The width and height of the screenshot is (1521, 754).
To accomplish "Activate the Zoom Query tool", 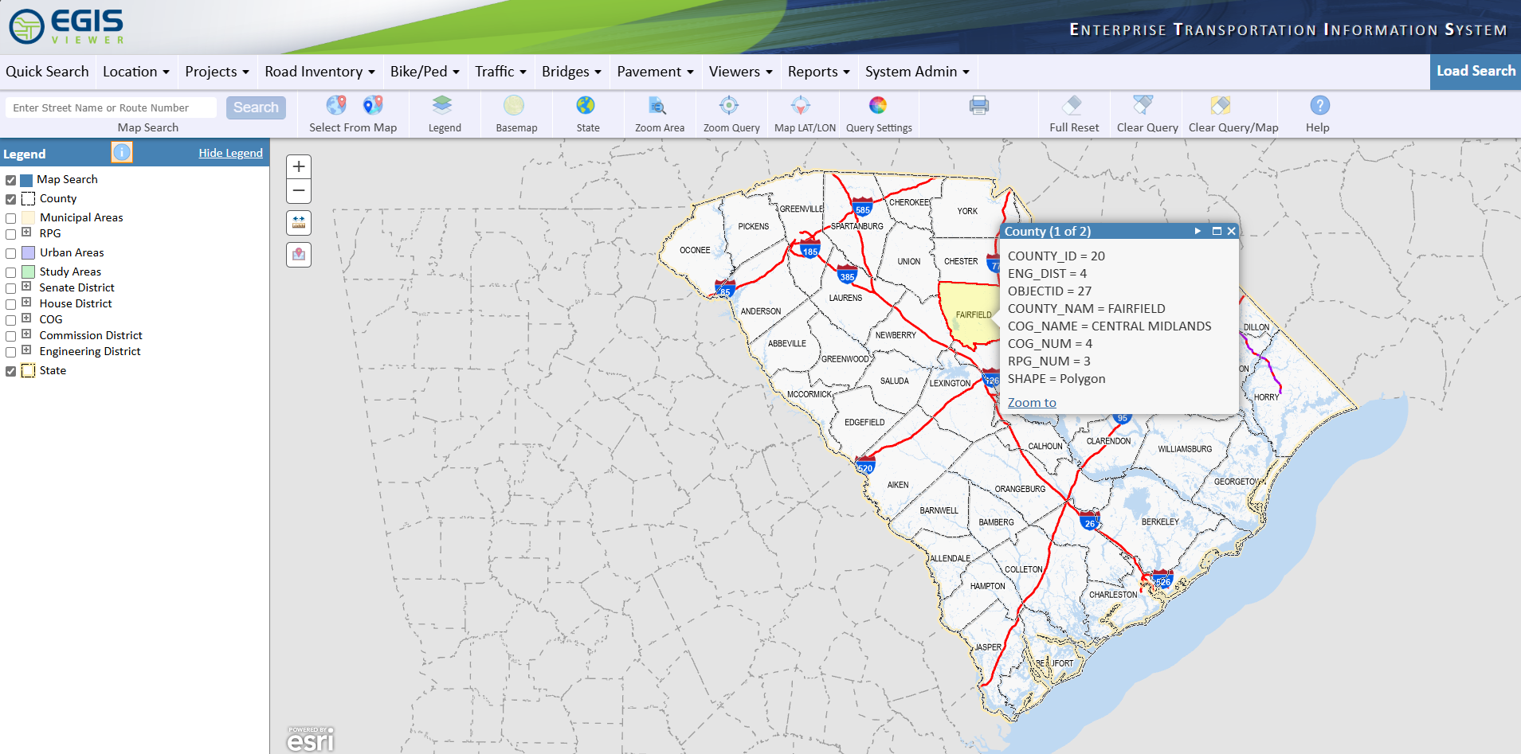I will pos(729,106).
